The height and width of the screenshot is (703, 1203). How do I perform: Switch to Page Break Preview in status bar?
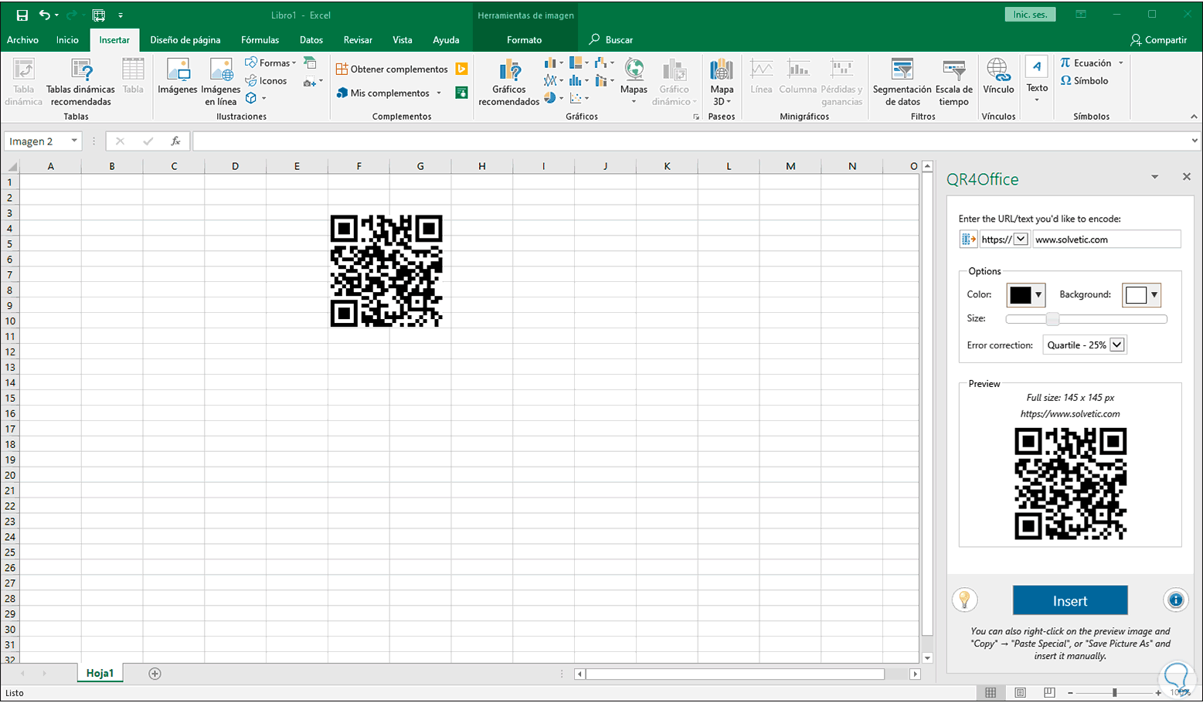coord(1049,692)
